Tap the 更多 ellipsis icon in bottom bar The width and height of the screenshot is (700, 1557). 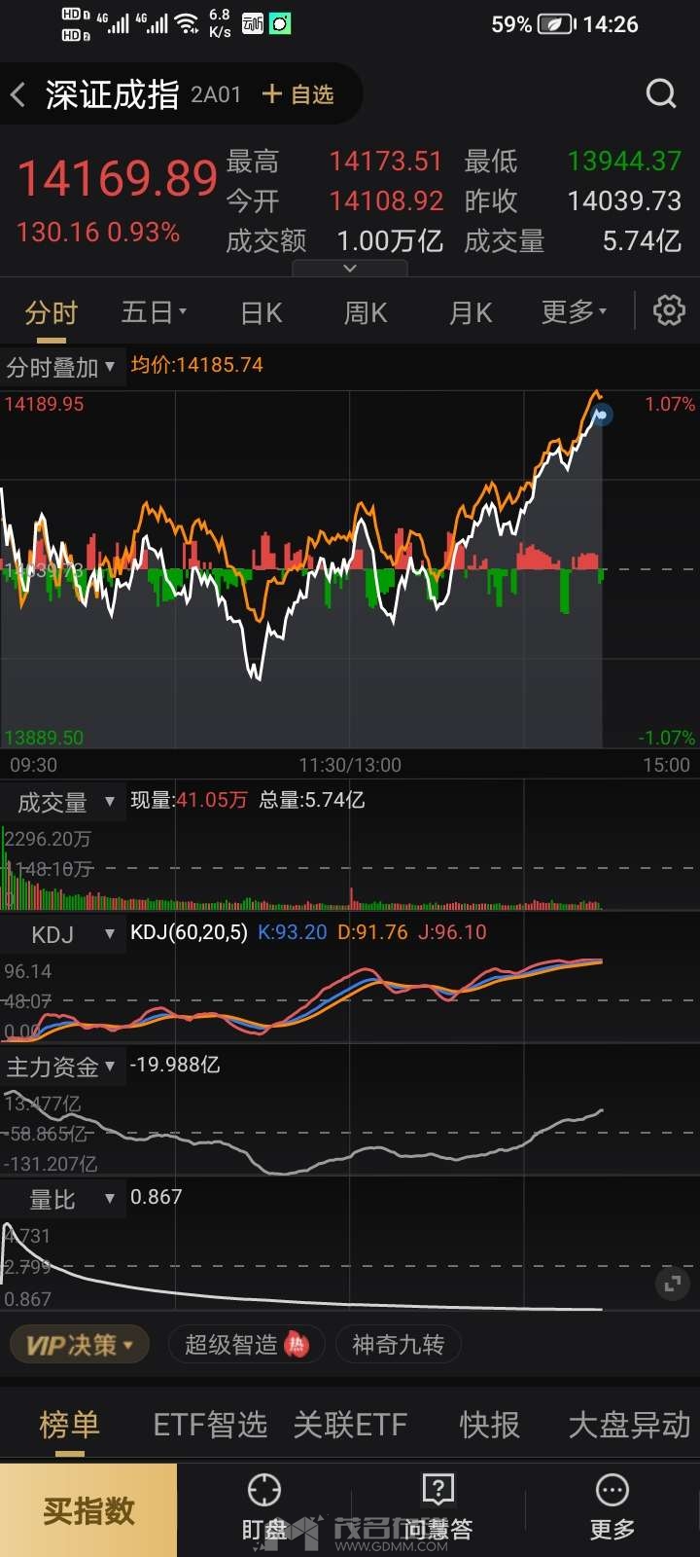pos(612,1491)
